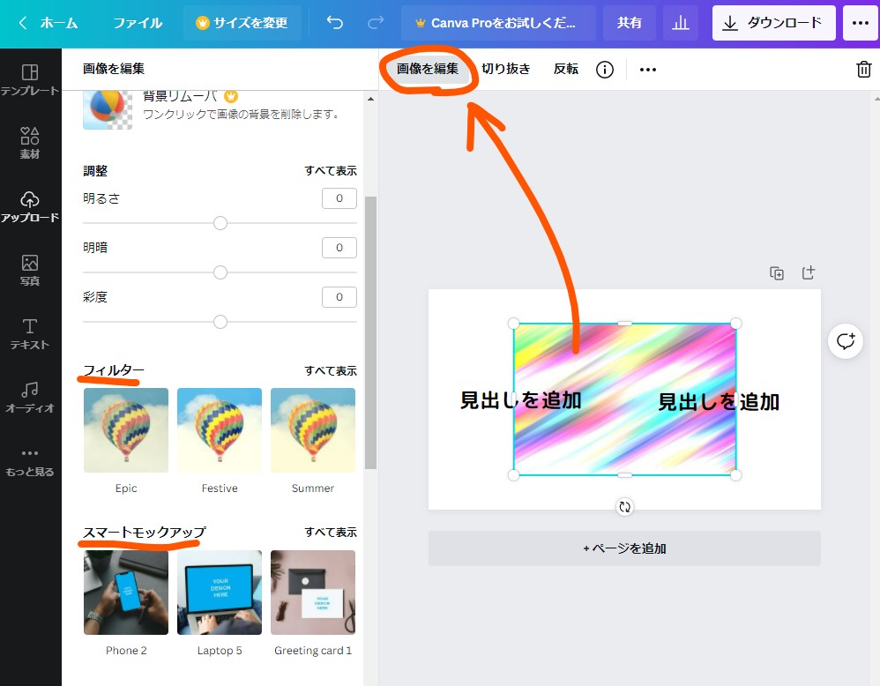The image size is (880, 686).
Task: Add new page with plus-page icon
Action: (x=809, y=272)
